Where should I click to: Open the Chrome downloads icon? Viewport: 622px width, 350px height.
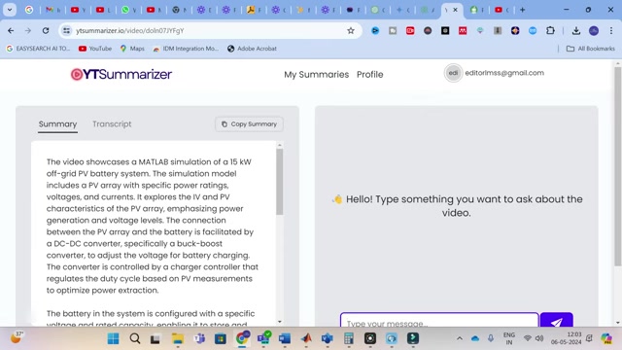tap(576, 30)
